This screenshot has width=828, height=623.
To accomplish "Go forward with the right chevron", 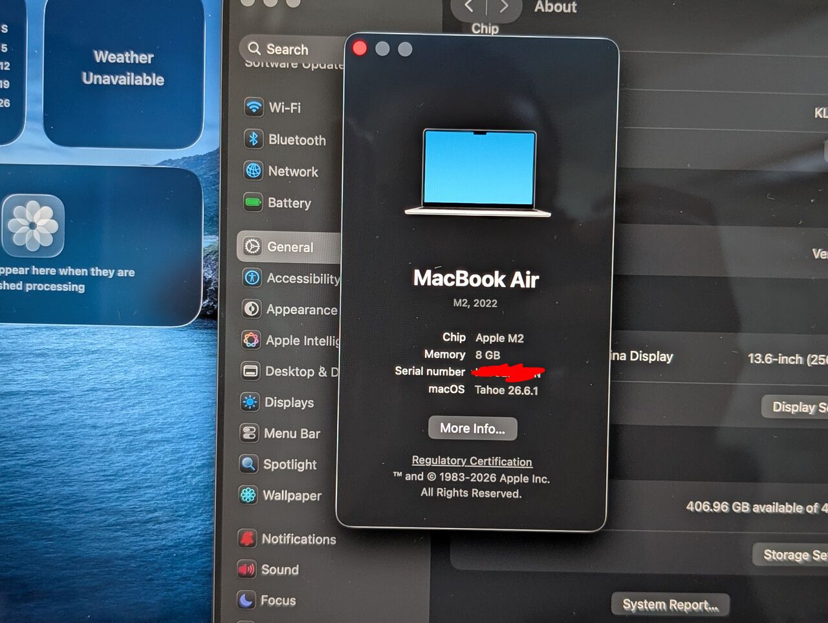I will pyautogui.click(x=503, y=7).
